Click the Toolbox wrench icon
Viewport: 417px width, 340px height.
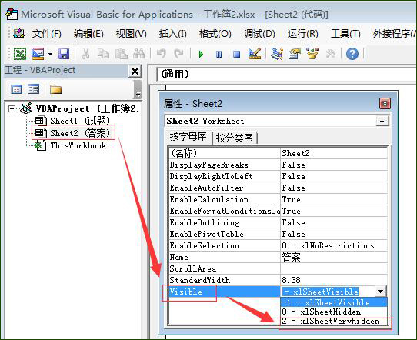pyautogui.click(x=331, y=54)
